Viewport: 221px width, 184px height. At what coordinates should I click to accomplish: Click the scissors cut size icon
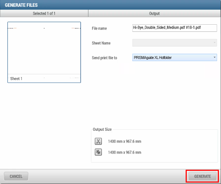point(98,141)
